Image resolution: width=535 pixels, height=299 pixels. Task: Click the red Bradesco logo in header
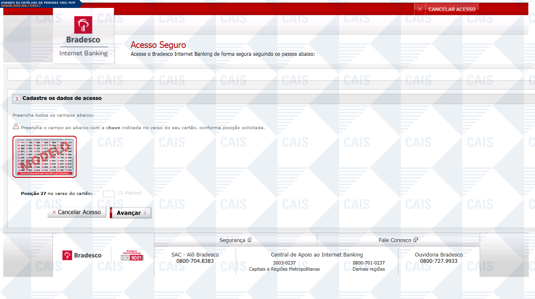[x=83, y=25]
